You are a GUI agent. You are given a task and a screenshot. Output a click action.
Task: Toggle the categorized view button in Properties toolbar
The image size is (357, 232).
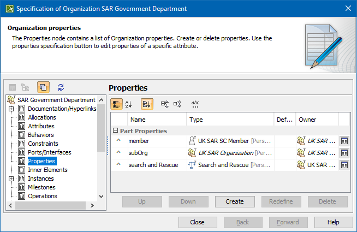point(116,104)
